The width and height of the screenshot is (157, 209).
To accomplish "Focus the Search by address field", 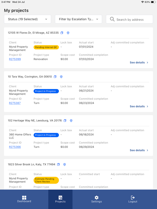I will [x=129, y=19].
